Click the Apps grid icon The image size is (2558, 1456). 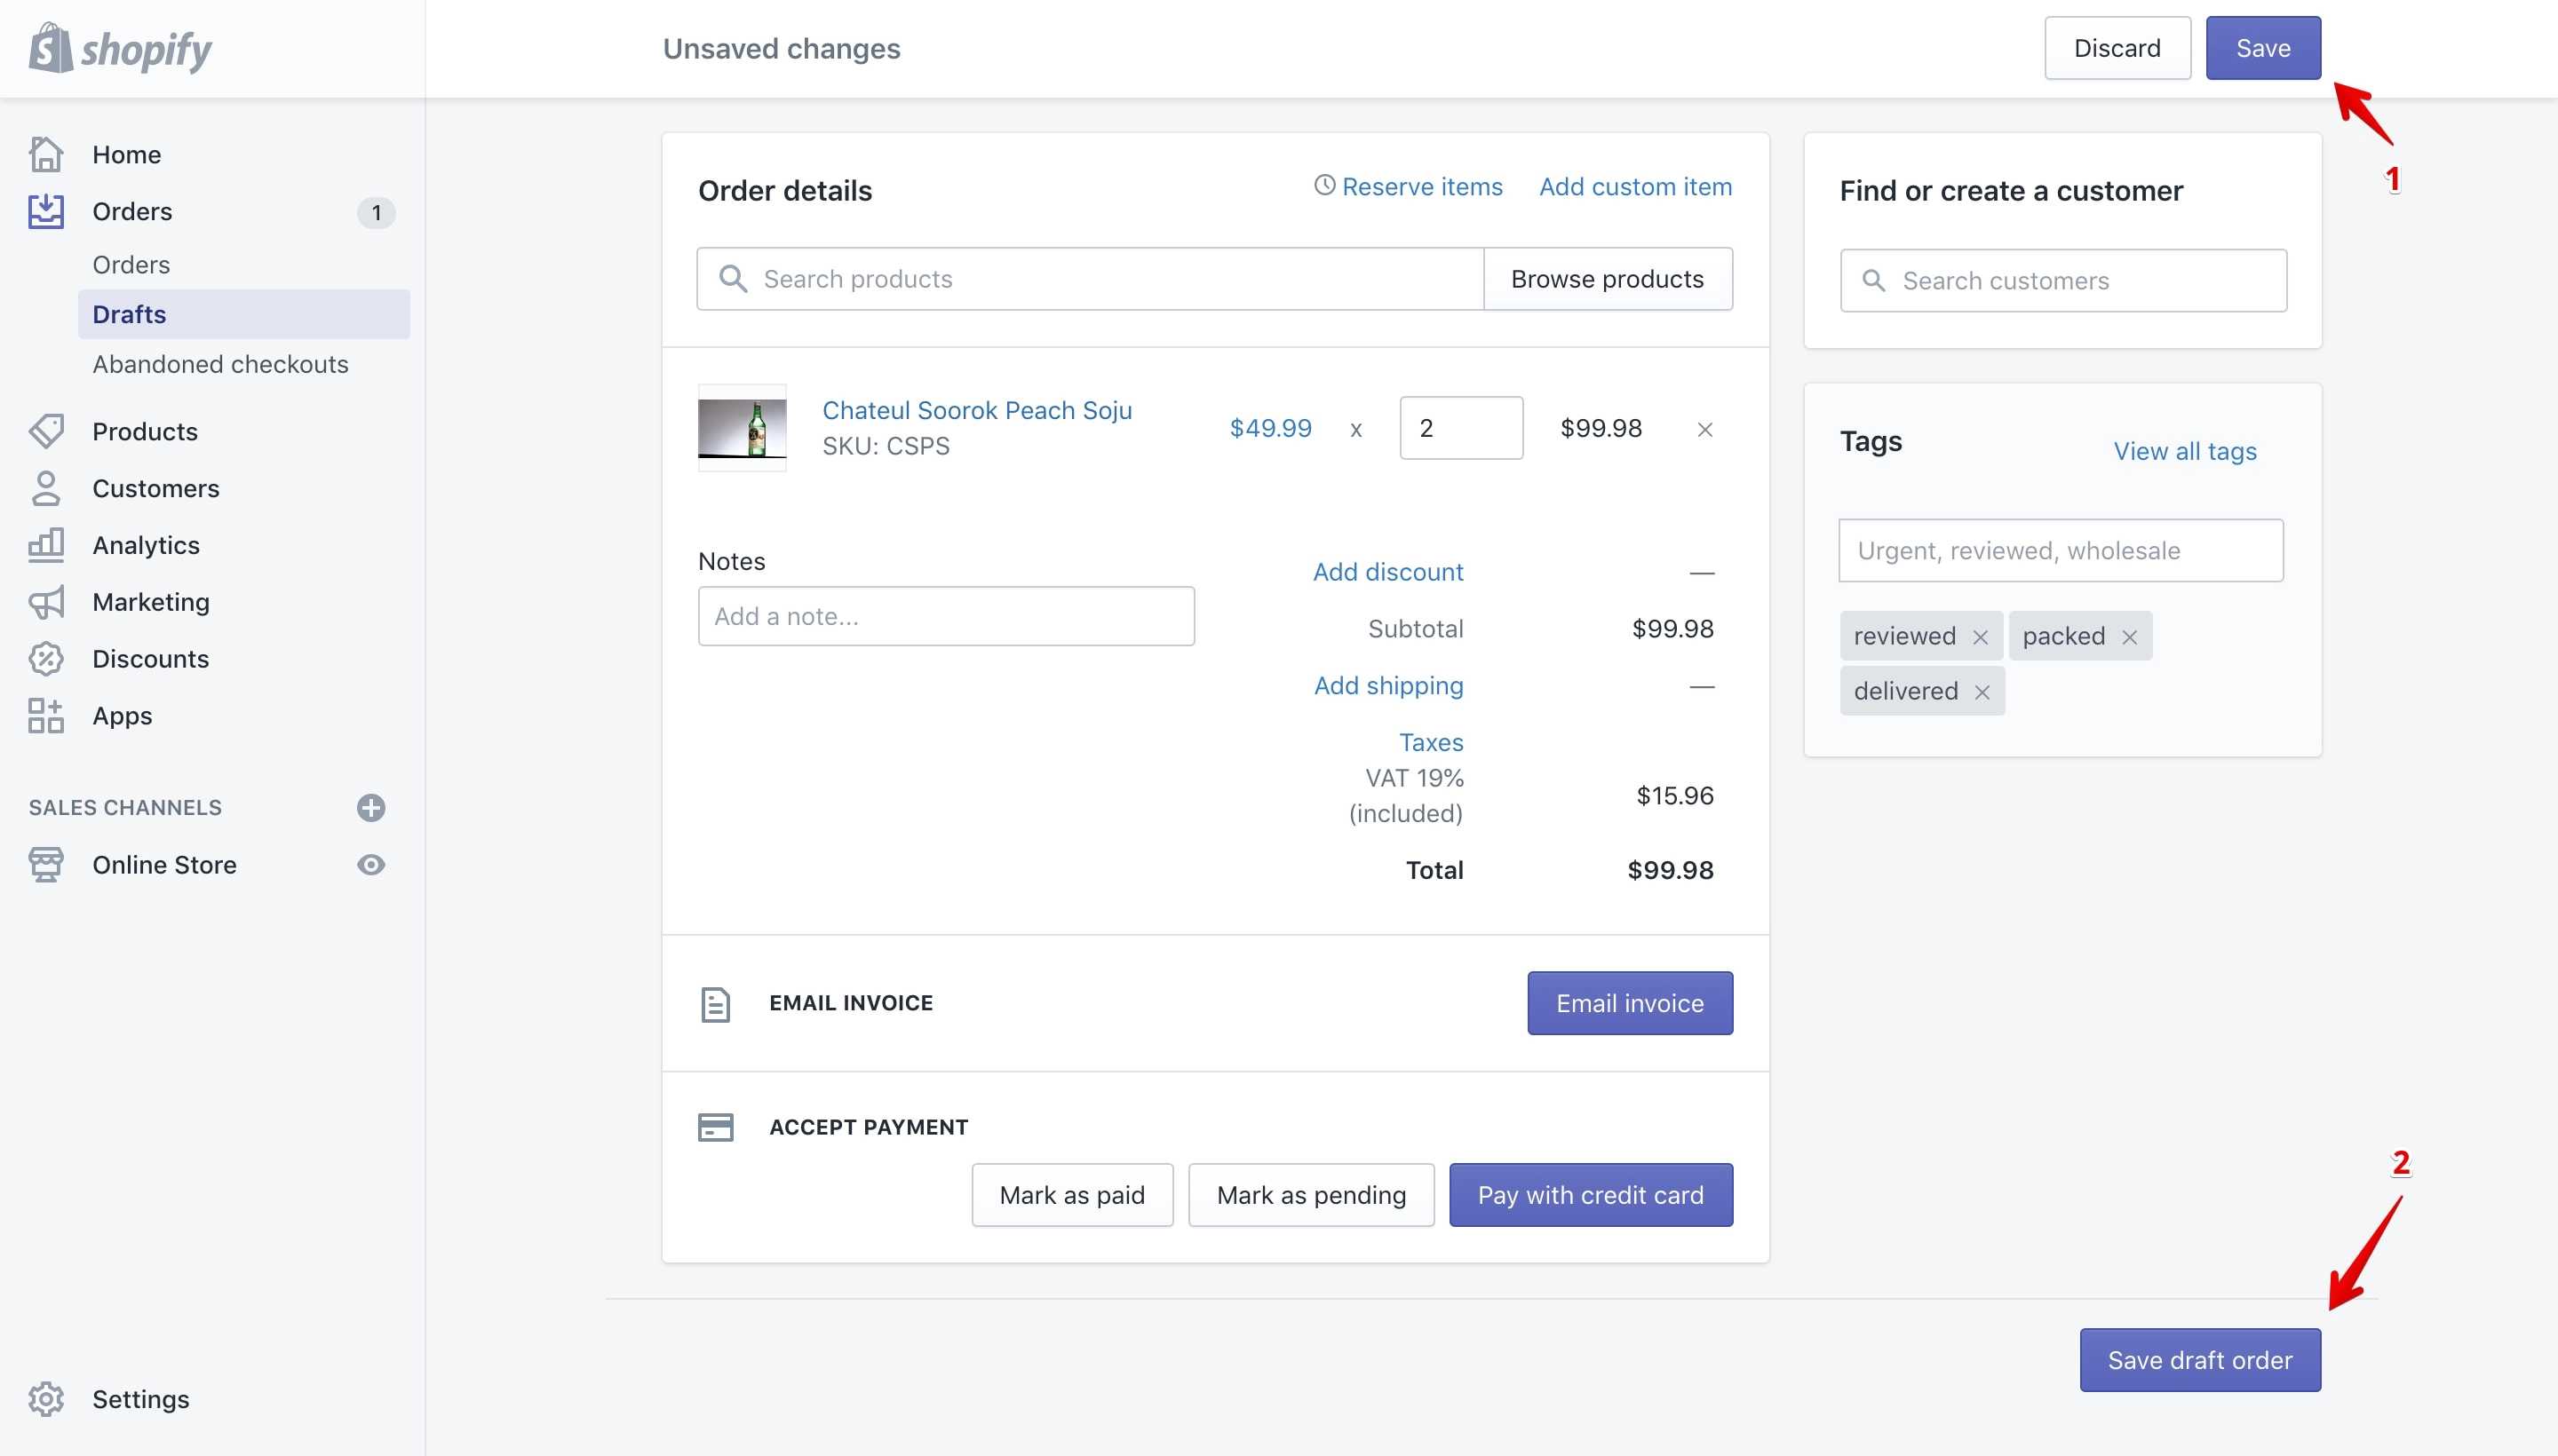(x=46, y=716)
